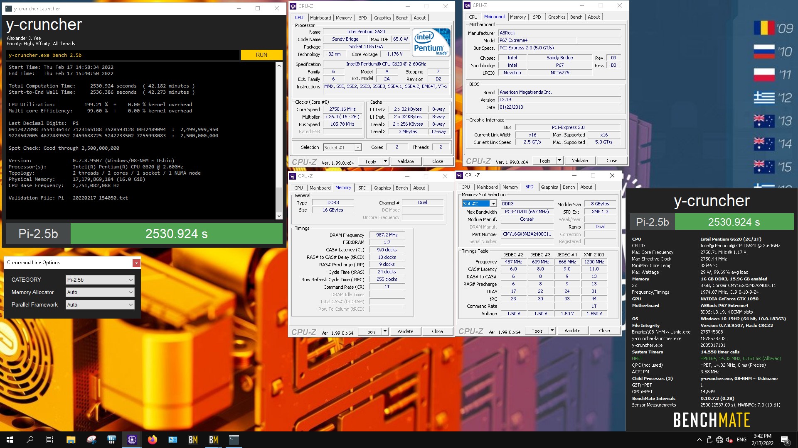Click green 2530.924 s result bar in launcher
Image resolution: width=798 pixels, height=448 pixels.
click(177, 234)
